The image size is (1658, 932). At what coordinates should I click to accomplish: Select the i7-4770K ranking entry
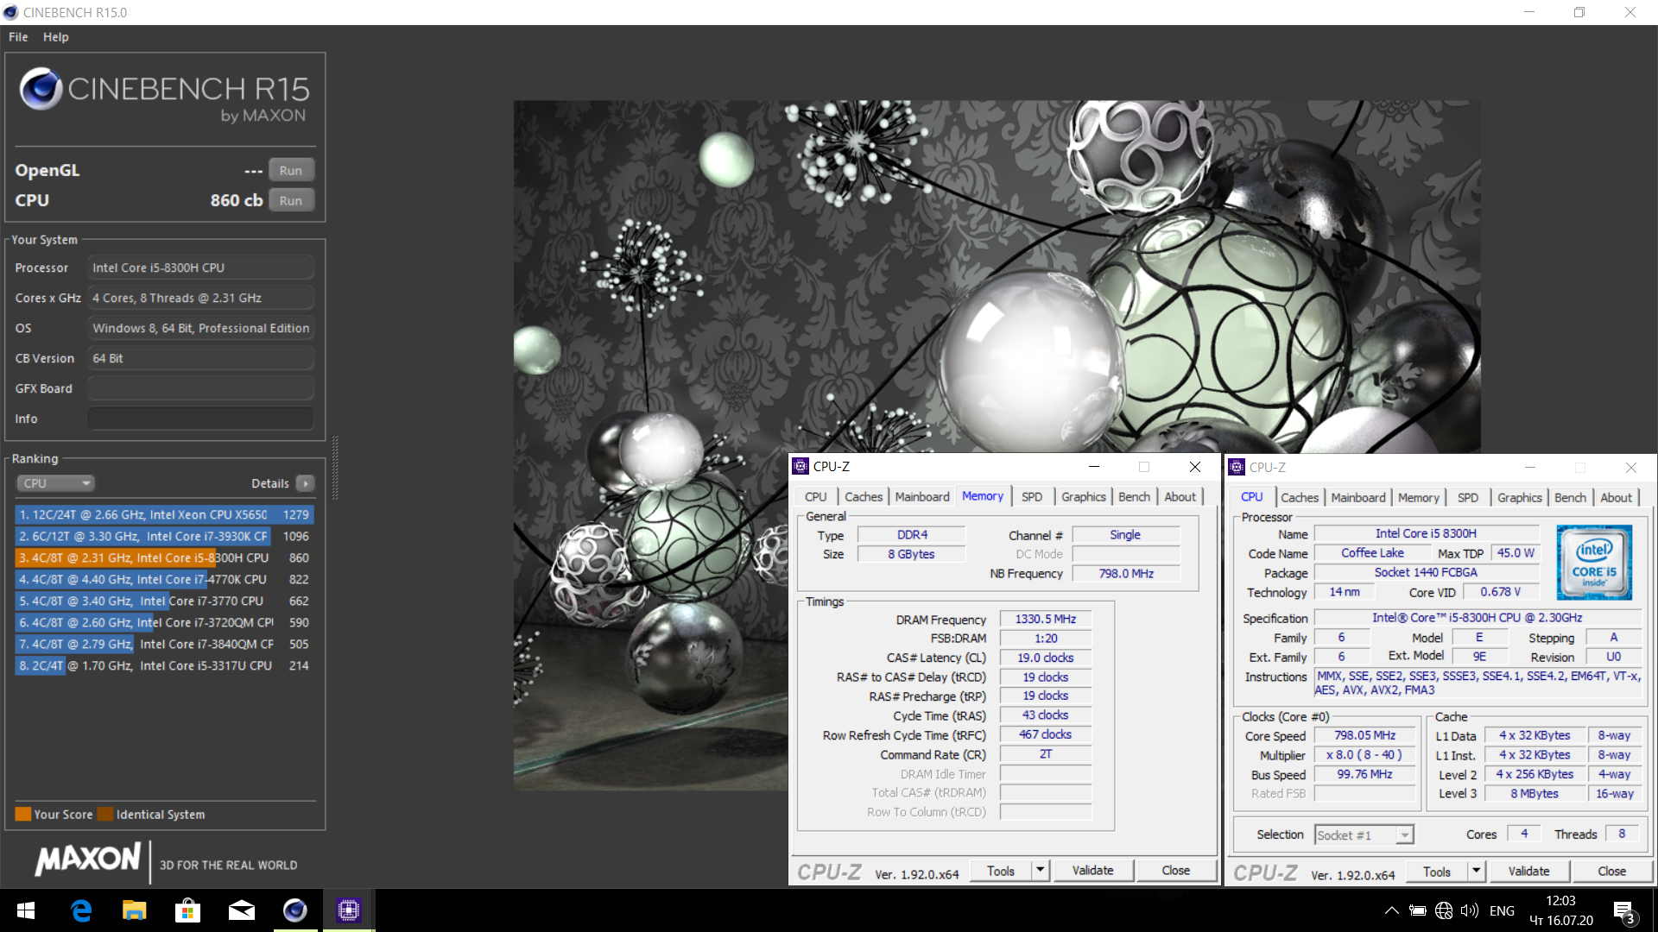tap(164, 579)
